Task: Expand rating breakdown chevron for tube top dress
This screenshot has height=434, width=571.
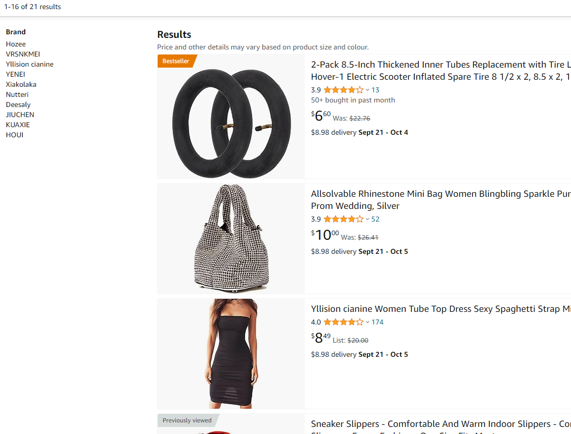Action: 367,322
